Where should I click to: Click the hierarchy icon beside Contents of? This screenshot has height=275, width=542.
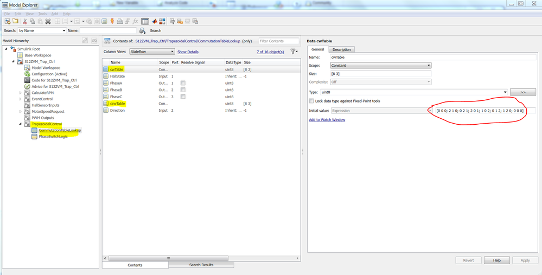(x=107, y=41)
